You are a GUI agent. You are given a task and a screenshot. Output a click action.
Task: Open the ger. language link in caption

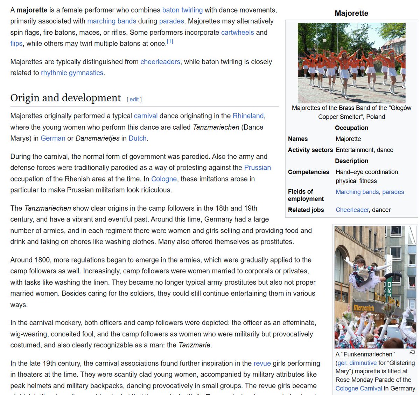coord(342,363)
